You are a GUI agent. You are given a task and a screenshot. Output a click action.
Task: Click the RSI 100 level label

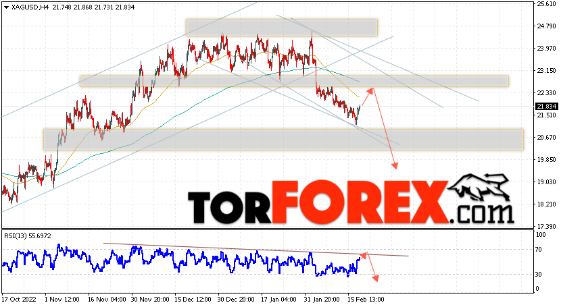click(541, 235)
